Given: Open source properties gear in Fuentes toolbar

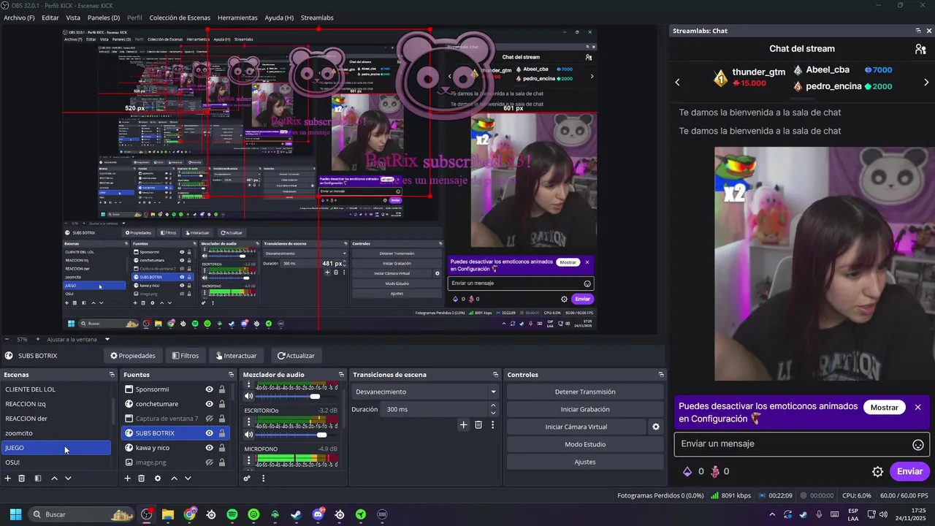Looking at the screenshot, I should pyautogui.click(x=158, y=479).
